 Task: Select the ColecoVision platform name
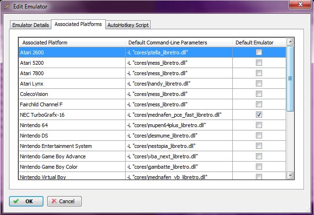coord(34,94)
